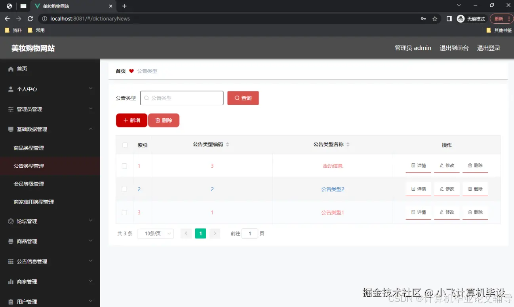Viewport: 514px width, 307px height.
Task: Click the 个人中心 person icon
Action: [x=11, y=89]
